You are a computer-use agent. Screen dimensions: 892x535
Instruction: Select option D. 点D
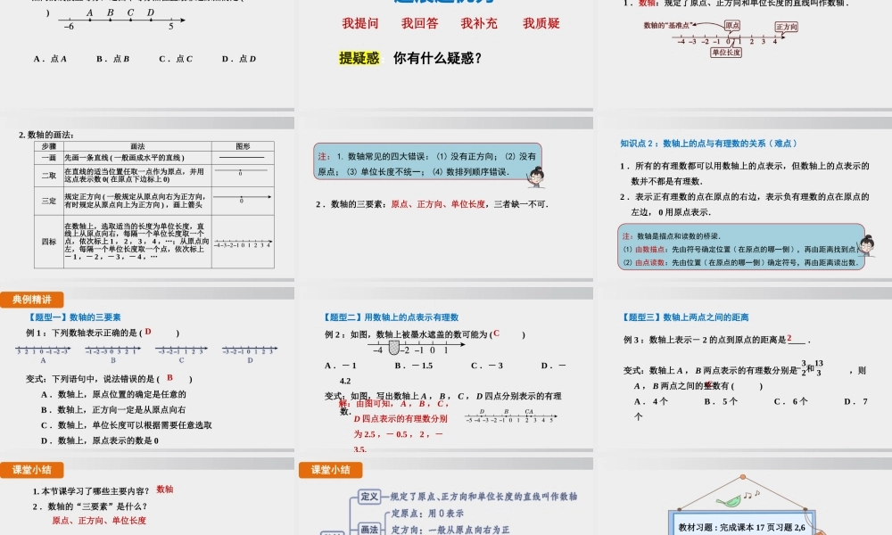(239, 59)
